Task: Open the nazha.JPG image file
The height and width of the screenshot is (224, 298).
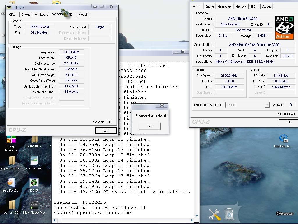Action: [x=34, y=161]
